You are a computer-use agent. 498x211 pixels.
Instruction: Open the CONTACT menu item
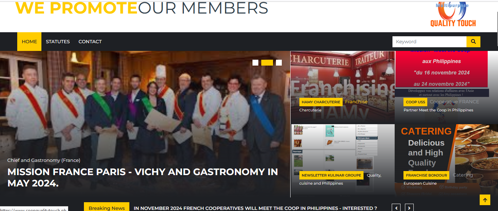[x=90, y=42]
